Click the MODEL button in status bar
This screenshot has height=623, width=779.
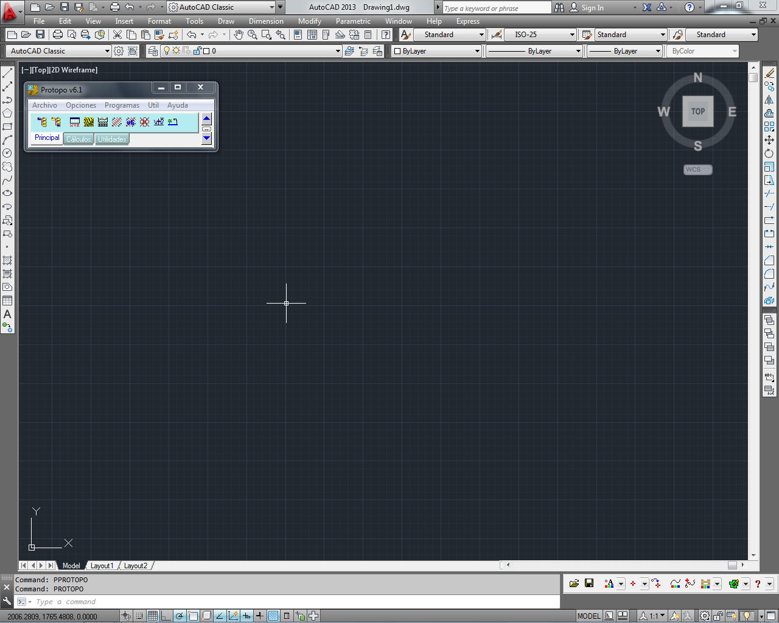589,616
